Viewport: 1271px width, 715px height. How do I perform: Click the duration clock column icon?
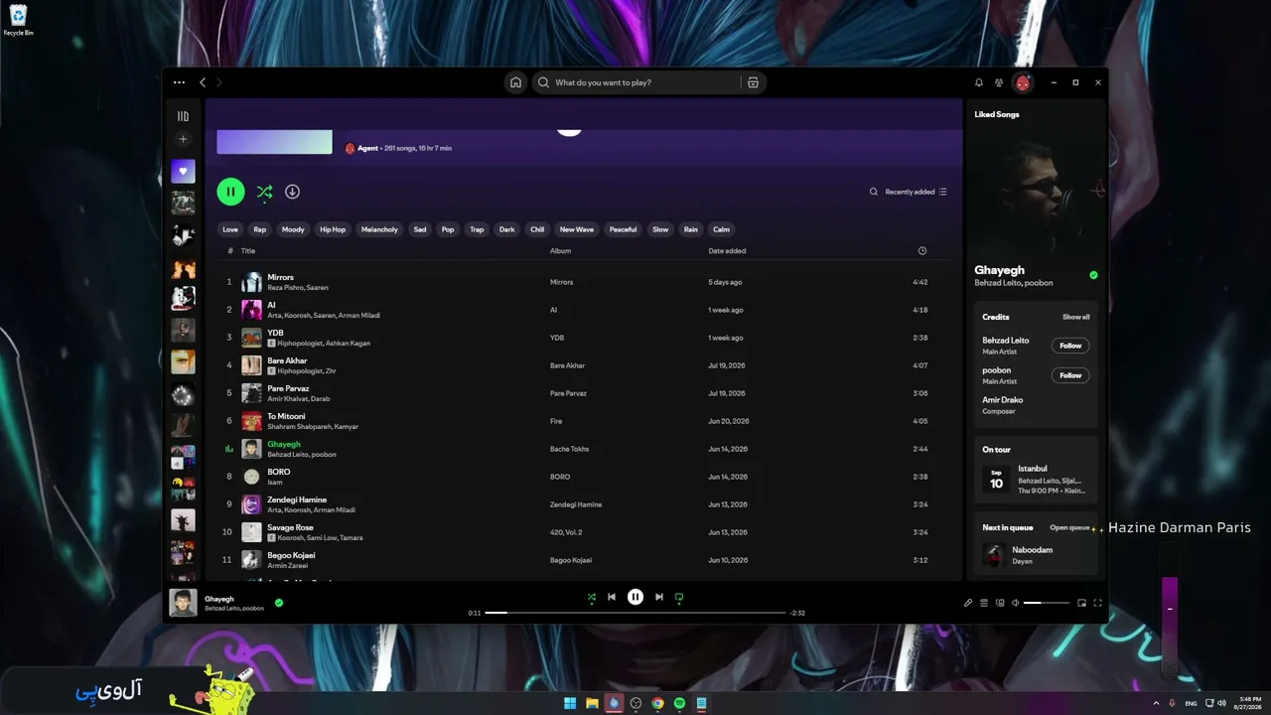tap(922, 251)
